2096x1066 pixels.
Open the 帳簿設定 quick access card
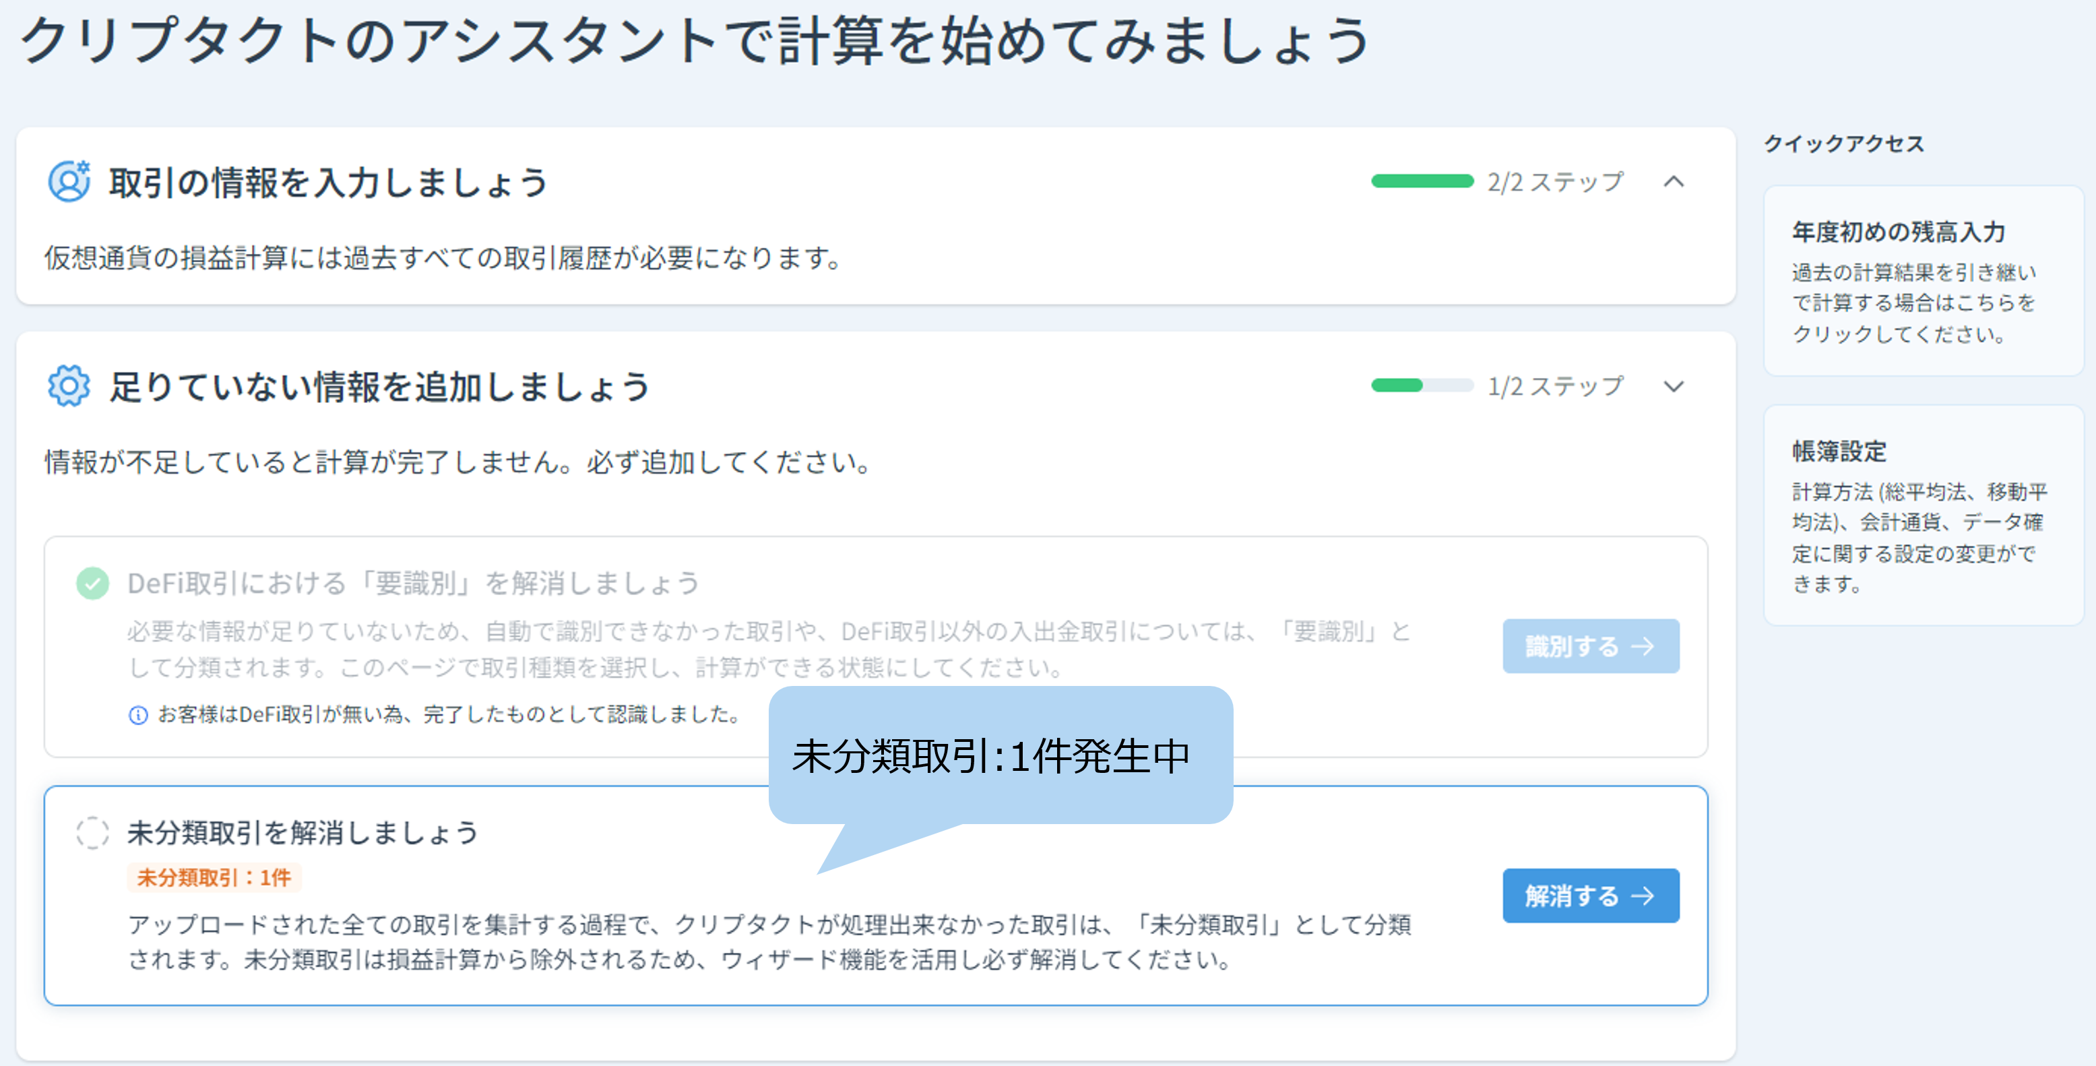[x=1923, y=515]
